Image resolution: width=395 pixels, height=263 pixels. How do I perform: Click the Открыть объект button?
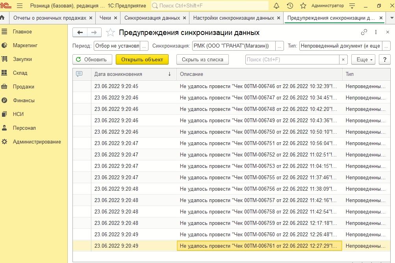tap(142, 60)
